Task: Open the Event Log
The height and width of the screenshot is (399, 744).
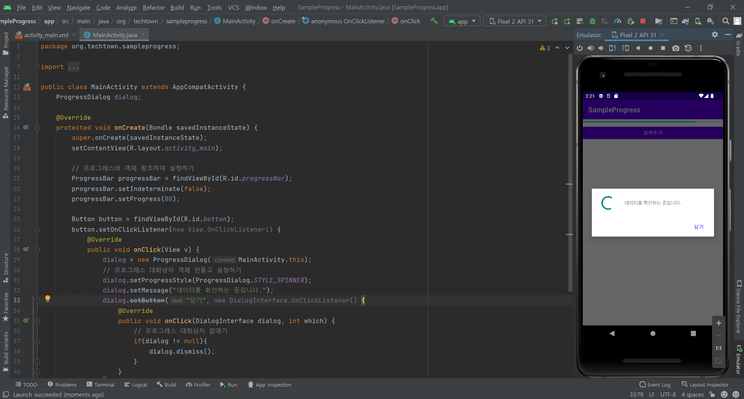Action: [654, 385]
